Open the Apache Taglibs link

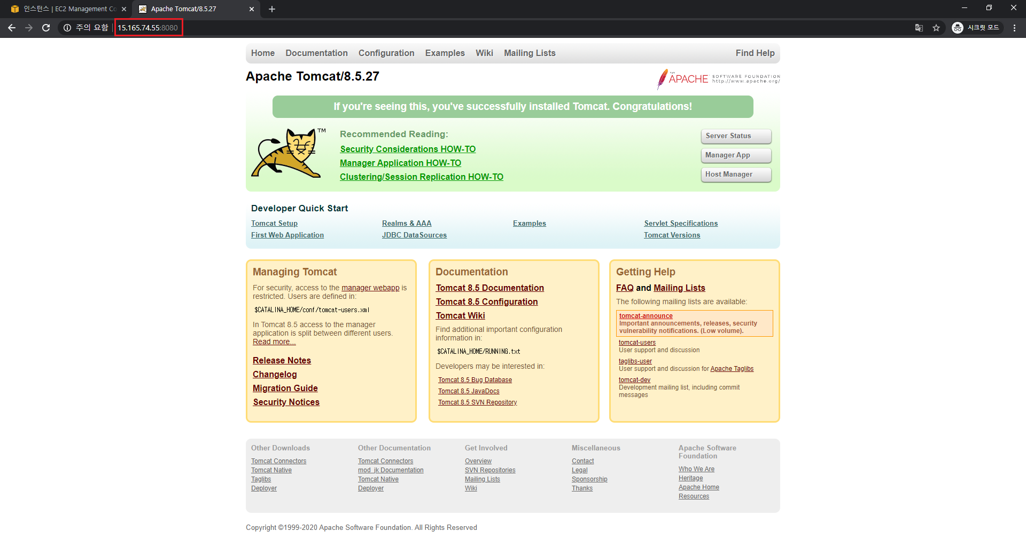pos(732,369)
